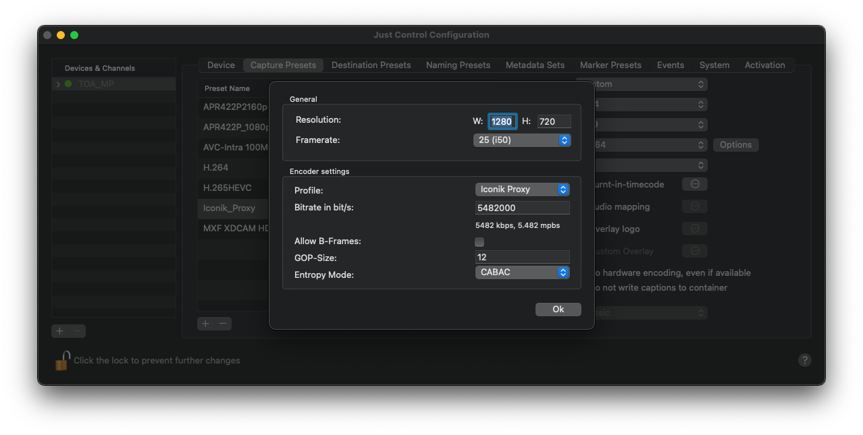
Task: Switch to the Events tab
Action: (x=671, y=65)
